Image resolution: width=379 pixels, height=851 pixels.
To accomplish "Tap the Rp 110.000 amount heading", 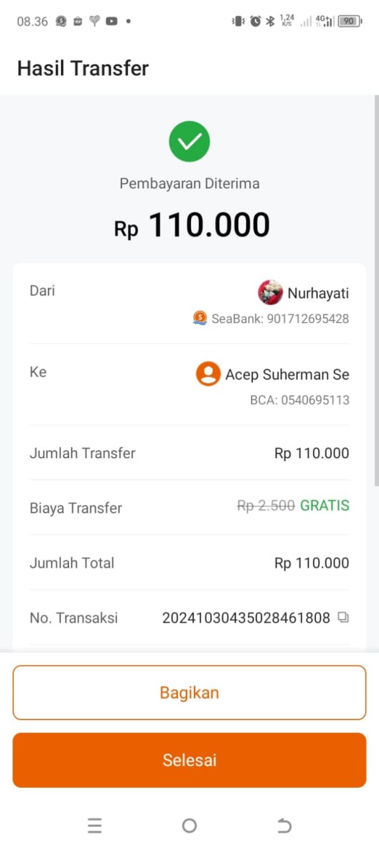I will [x=192, y=225].
